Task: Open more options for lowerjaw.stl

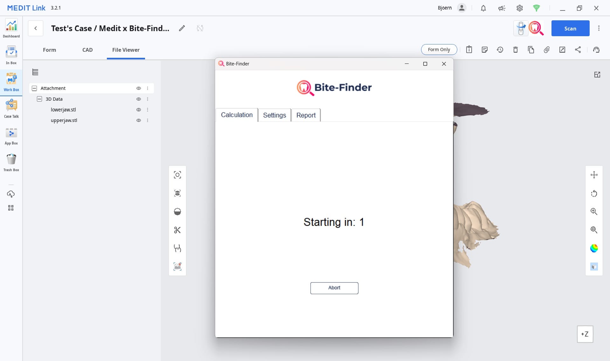Action: 148,110
